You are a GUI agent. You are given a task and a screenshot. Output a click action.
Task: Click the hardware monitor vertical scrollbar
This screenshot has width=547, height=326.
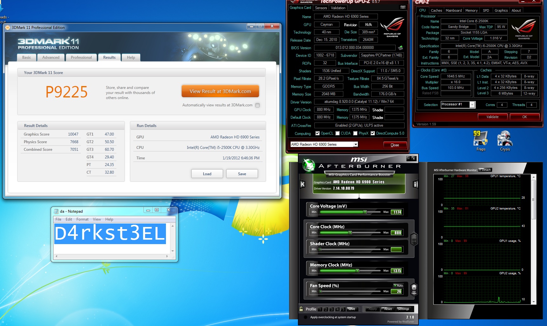533,239
